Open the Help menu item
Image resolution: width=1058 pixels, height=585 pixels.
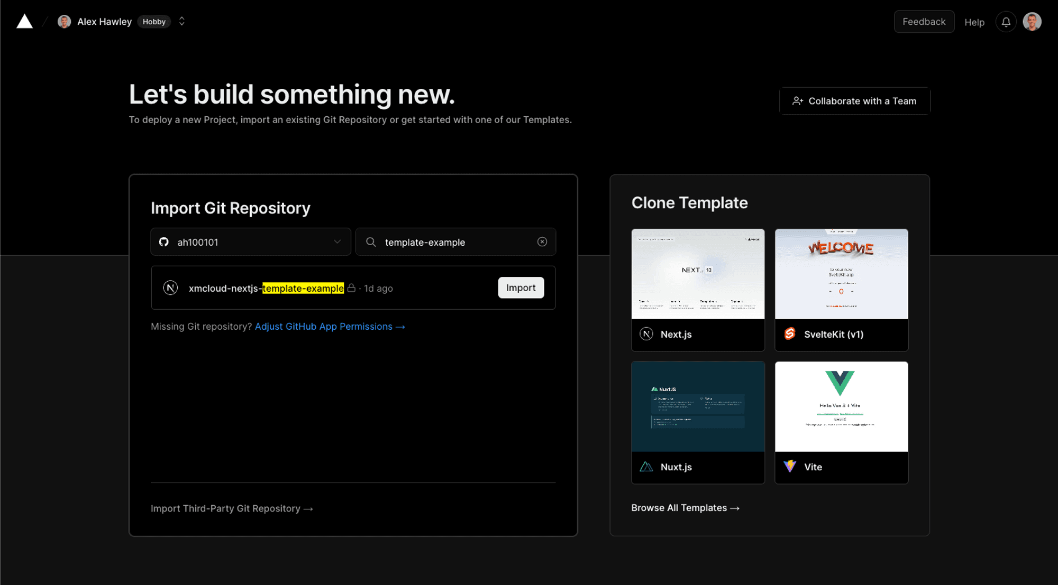click(x=974, y=22)
